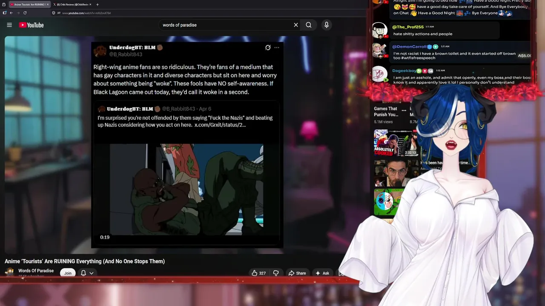Click the quoted tweet's video thumbnail
The image size is (545, 306).
[x=186, y=189]
